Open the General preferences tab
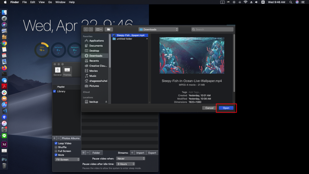Screen dimensions: 309x174 tap(58, 71)
